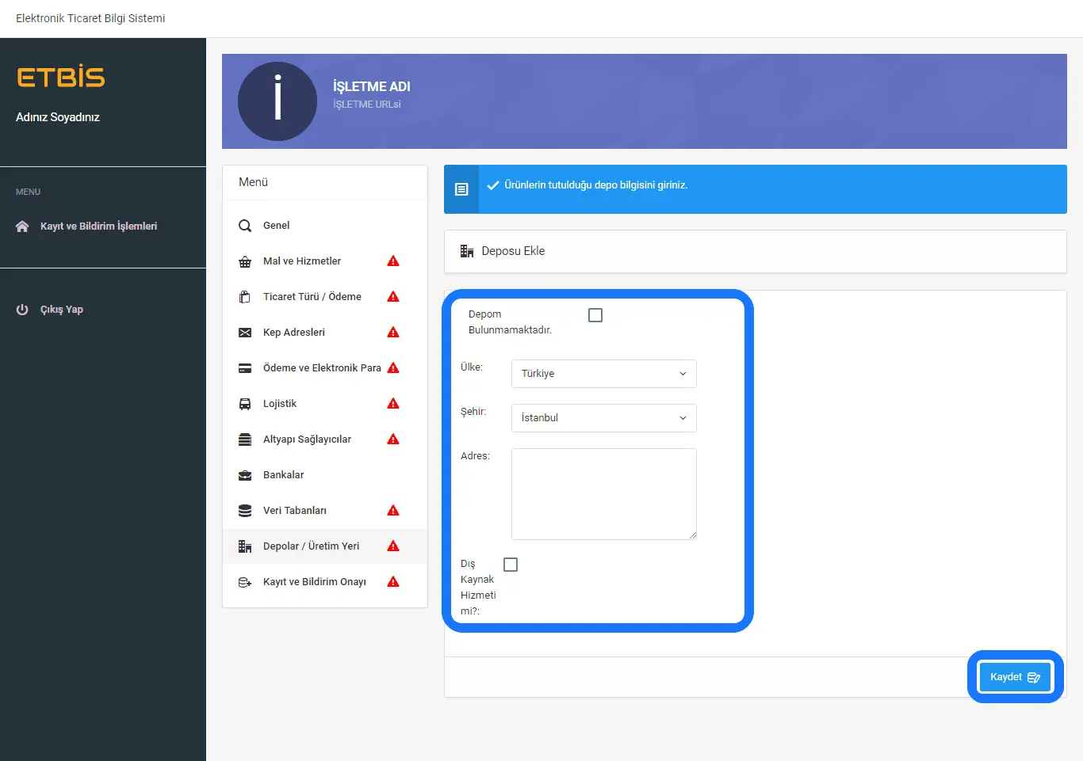This screenshot has height=761, width=1083.
Task: Click inside the Adres text area
Action: tap(603, 494)
